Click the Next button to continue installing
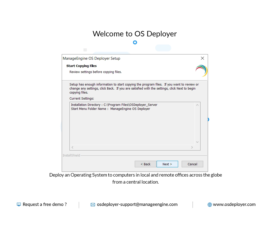The width and height of the screenshot is (276, 228). coord(167,164)
